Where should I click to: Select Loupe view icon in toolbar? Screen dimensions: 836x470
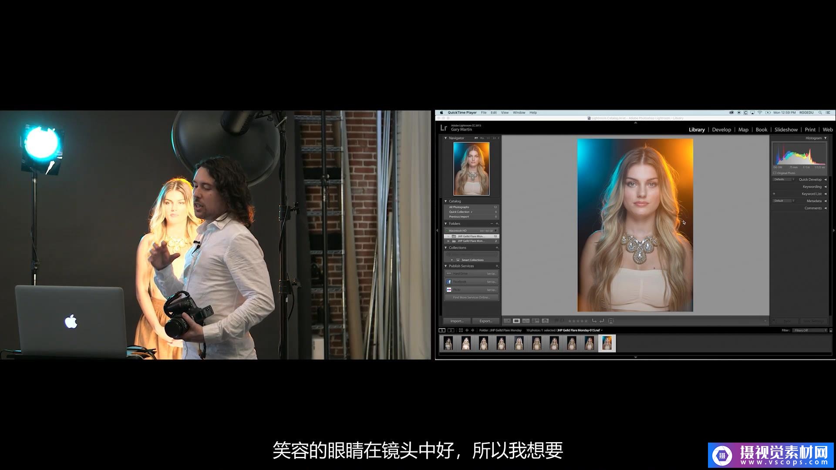[516, 321]
